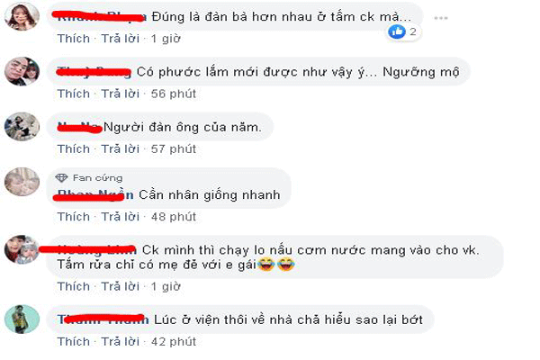Open the three-dots comment options menu
540x360 pixels.
point(441,18)
